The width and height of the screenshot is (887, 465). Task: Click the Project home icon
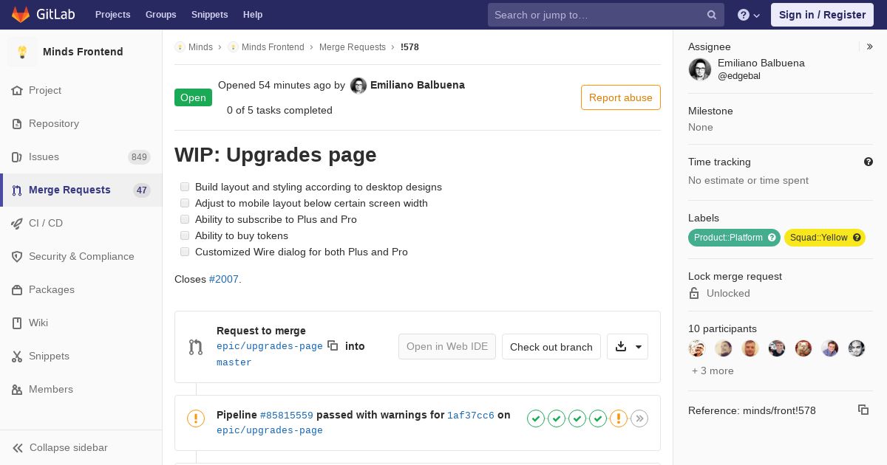coord(17,90)
